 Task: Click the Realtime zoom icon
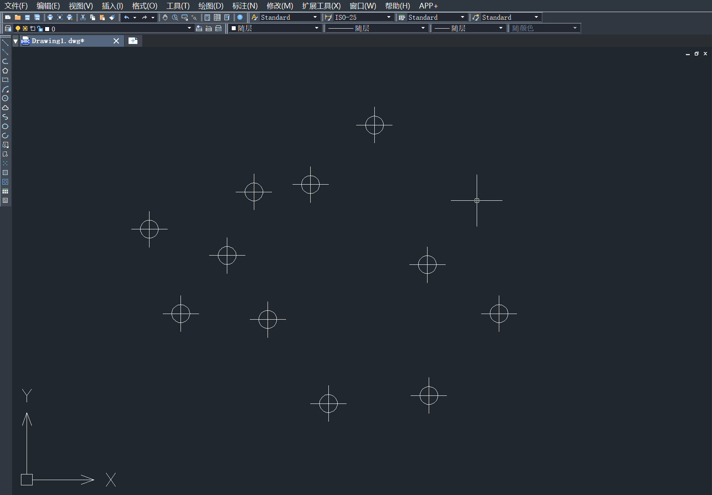coord(175,17)
